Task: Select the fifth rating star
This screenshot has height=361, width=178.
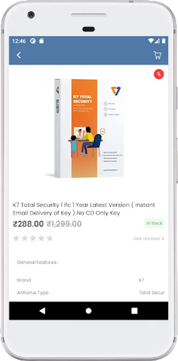Action: tap(50, 238)
